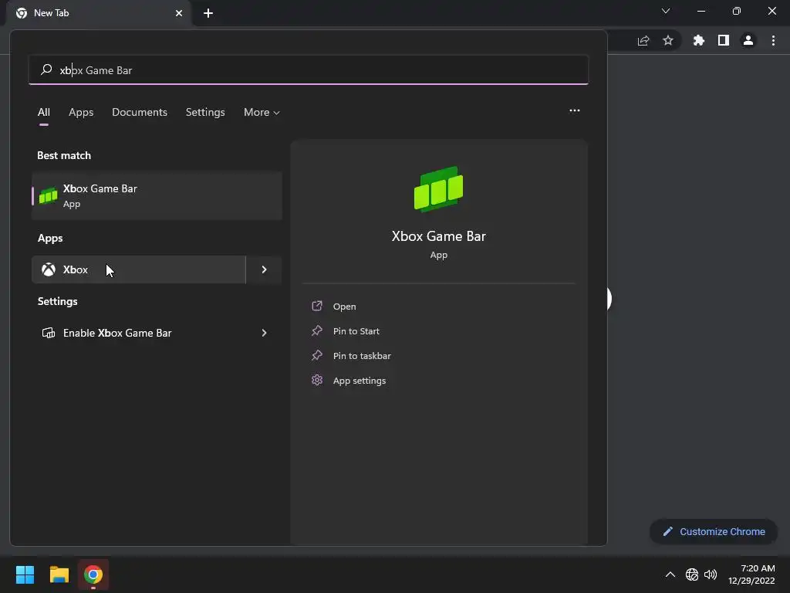Viewport: 790px width, 593px height.
Task: Click Customize Chrome button
Action: pyautogui.click(x=714, y=531)
